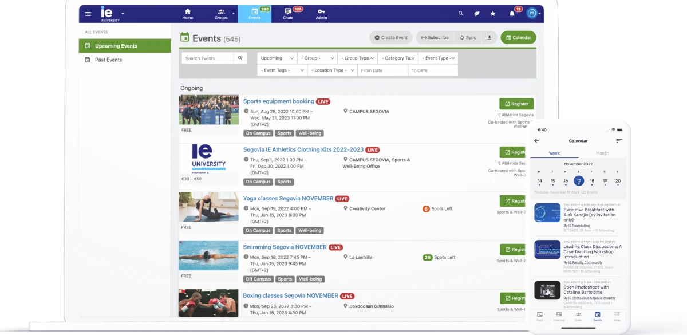Select Past Events in sidebar

108,60
